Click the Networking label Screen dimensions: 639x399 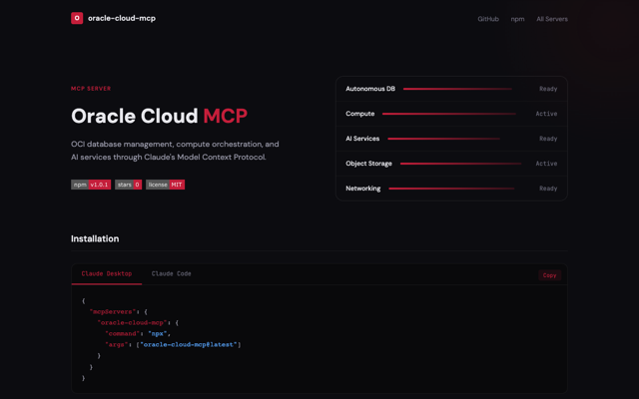363,189
